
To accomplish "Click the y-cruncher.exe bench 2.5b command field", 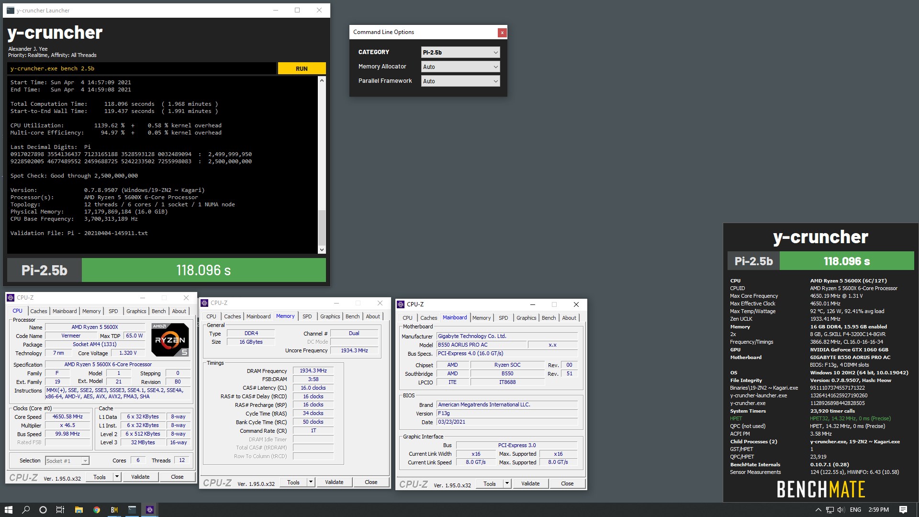I will 142,68.
